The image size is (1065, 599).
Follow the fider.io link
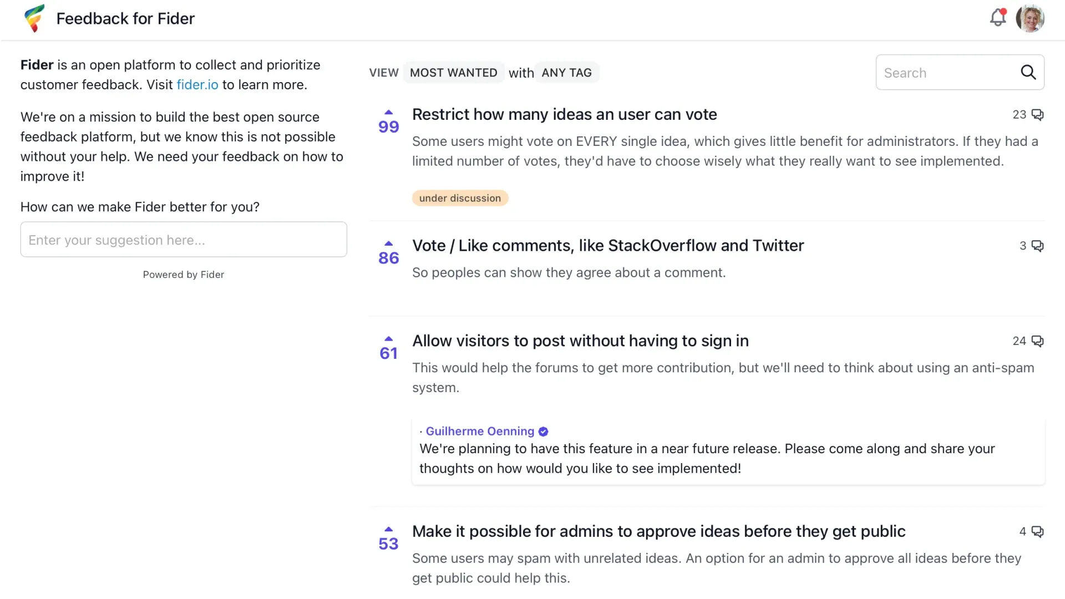tap(197, 85)
